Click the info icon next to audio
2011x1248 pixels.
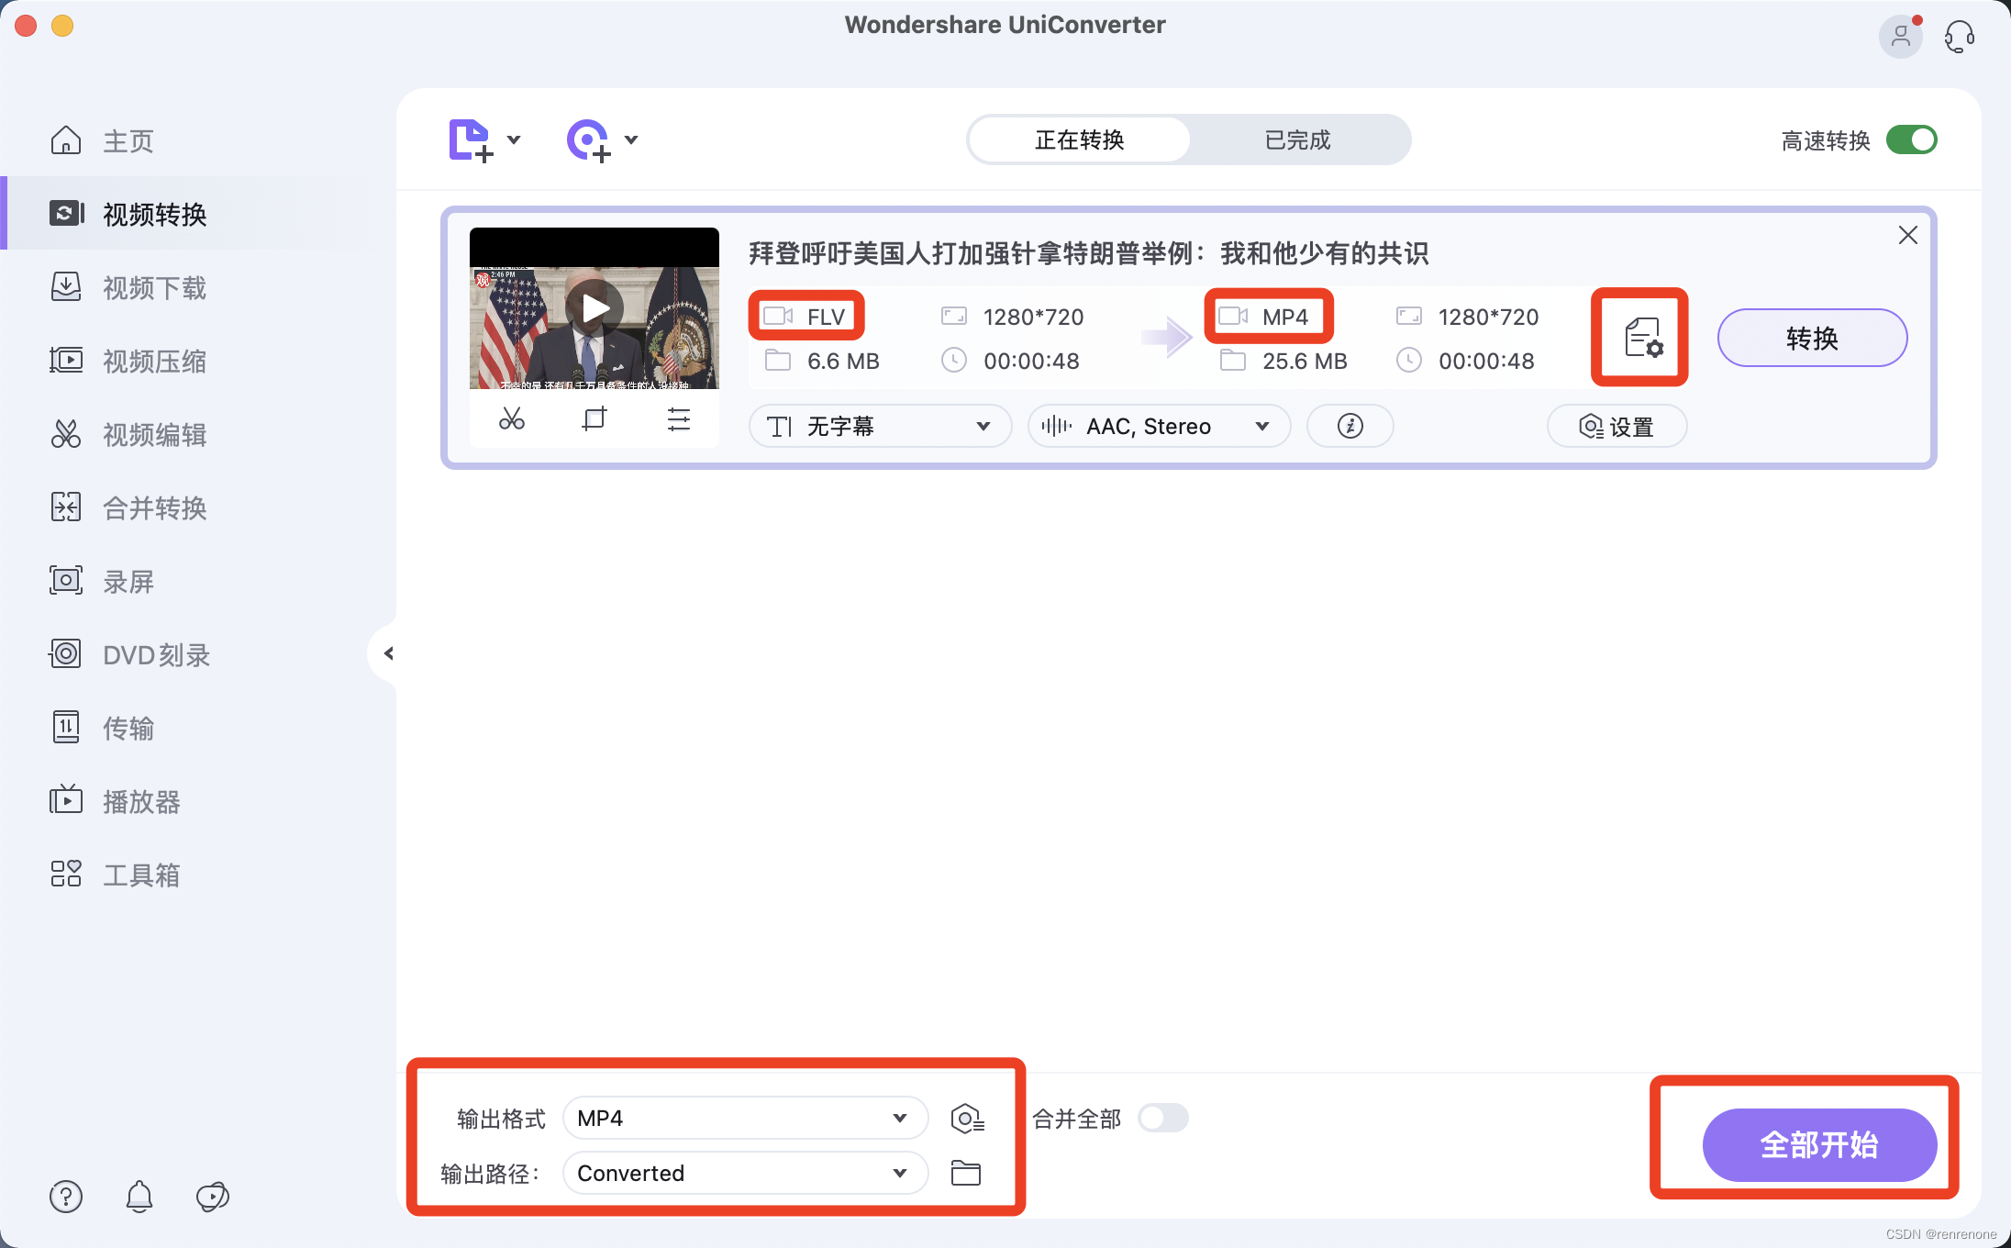pyautogui.click(x=1350, y=427)
